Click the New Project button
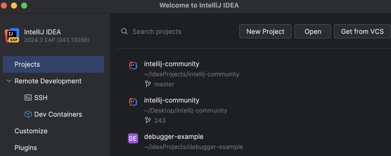This screenshot has width=391, height=156. [x=265, y=31]
